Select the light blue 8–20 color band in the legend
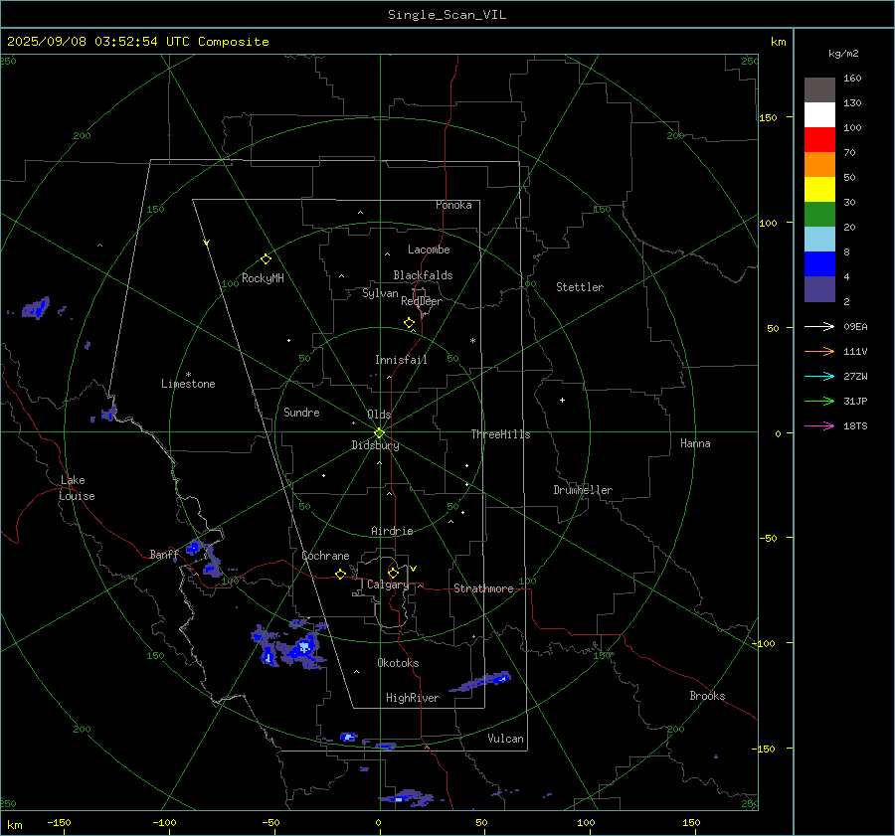 point(819,240)
